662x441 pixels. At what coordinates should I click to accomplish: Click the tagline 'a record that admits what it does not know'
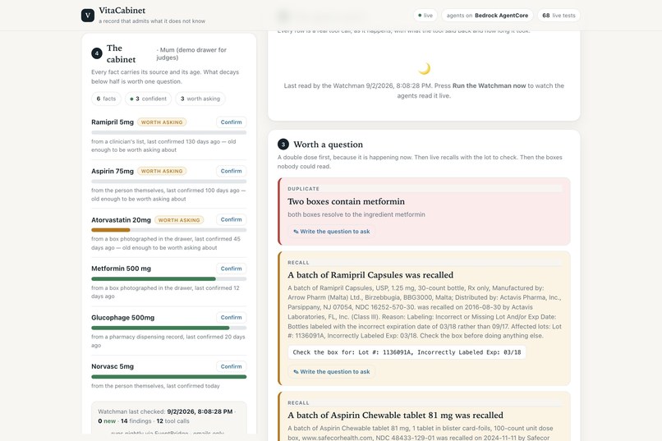tap(152, 21)
